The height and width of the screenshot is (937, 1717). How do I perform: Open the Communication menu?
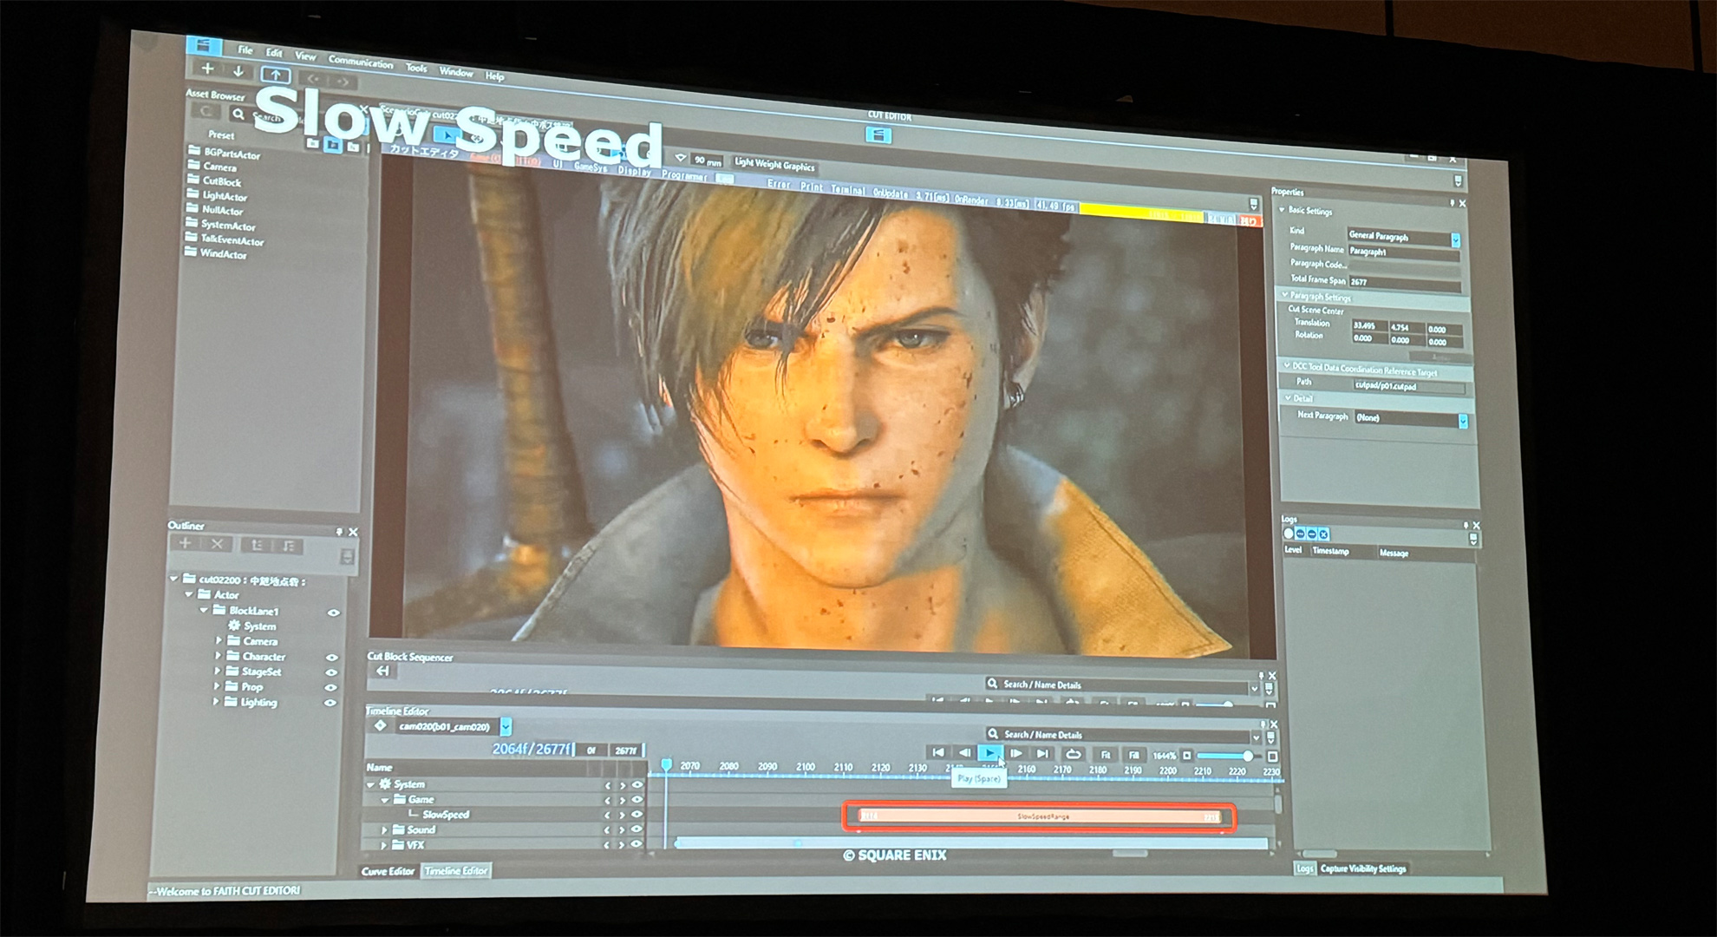360,62
